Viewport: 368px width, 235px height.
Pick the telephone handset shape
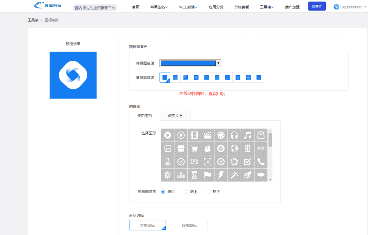tap(261, 162)
